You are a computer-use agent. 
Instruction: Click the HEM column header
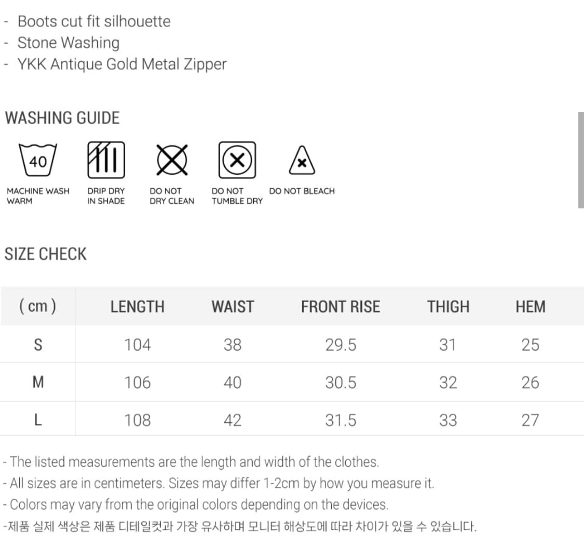[x=530, y=307]
